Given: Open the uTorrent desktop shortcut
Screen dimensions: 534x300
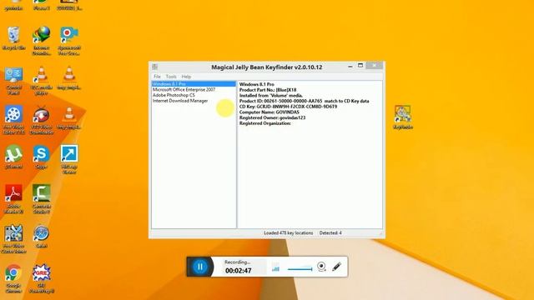Looking at the screenshot, I should (13, 157).
